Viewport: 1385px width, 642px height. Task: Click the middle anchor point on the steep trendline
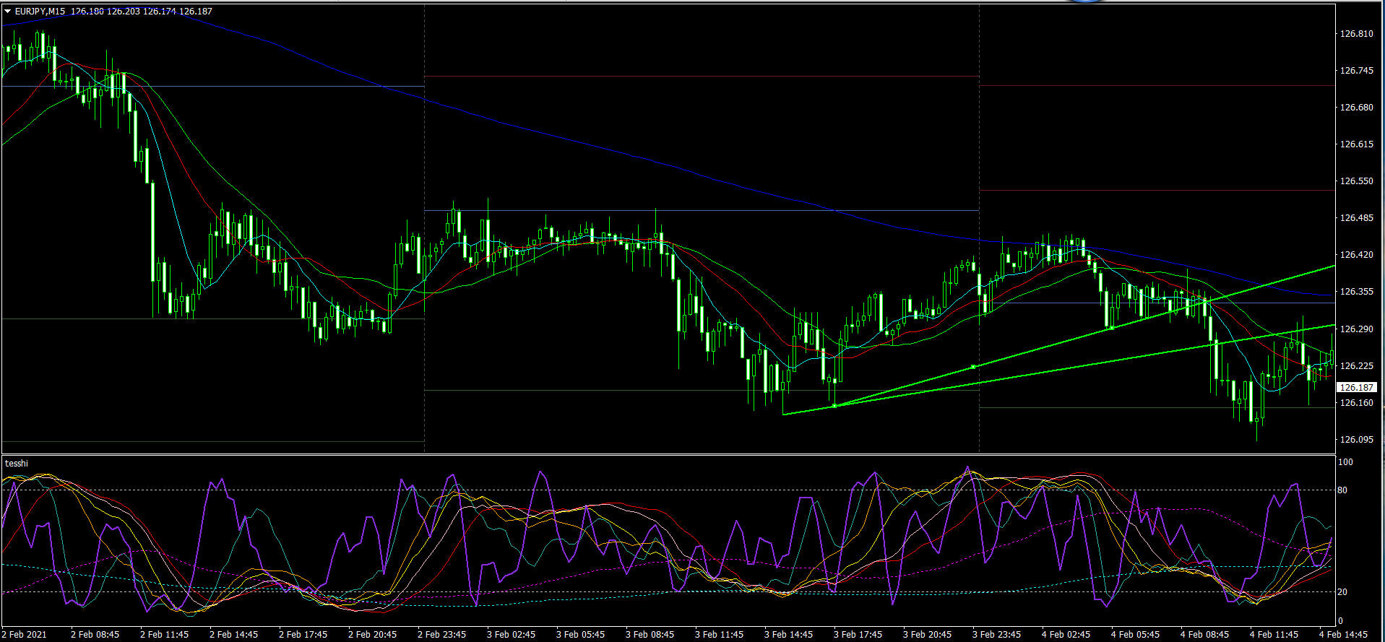click(x=973, y=367)
